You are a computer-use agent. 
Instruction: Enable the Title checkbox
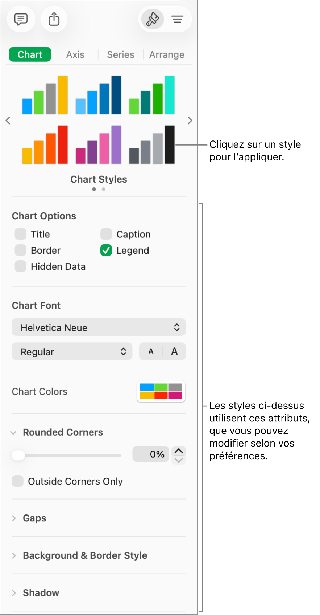point(20,234)
